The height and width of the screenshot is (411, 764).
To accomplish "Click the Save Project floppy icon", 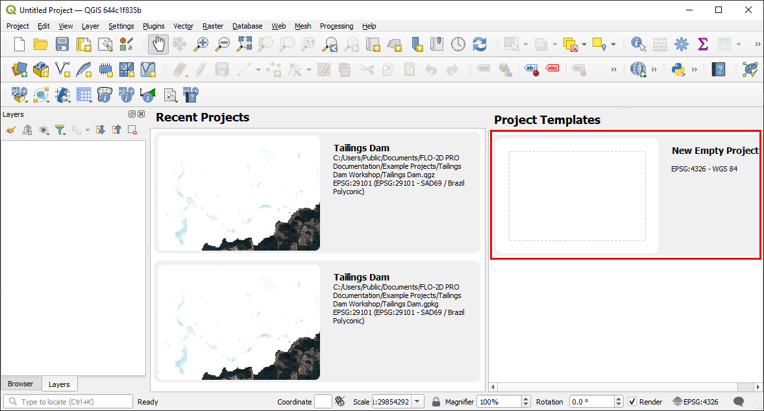I will tap(62, 44).
